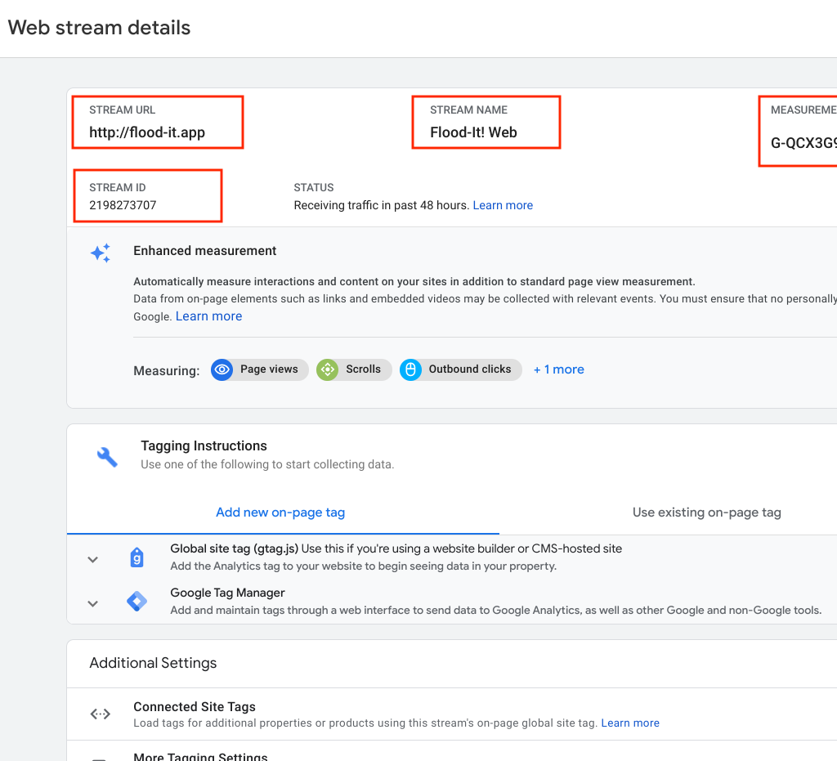Select the Outbound clicks chip label
The width and height of the screenshot is (837, 761).
tap(470, 369)
